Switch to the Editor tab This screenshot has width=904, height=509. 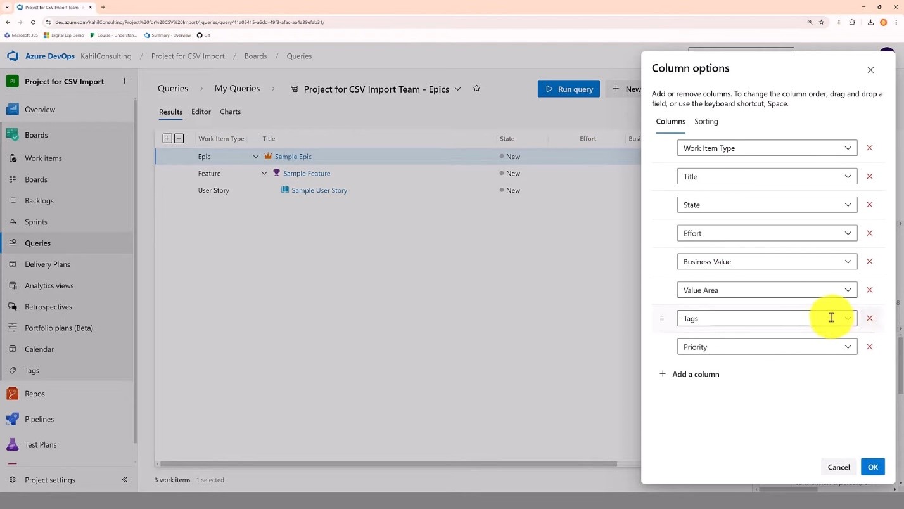201,112
